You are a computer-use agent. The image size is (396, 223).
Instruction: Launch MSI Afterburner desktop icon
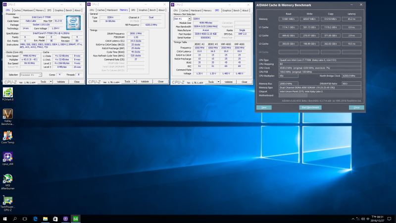(x=7, y=181)
